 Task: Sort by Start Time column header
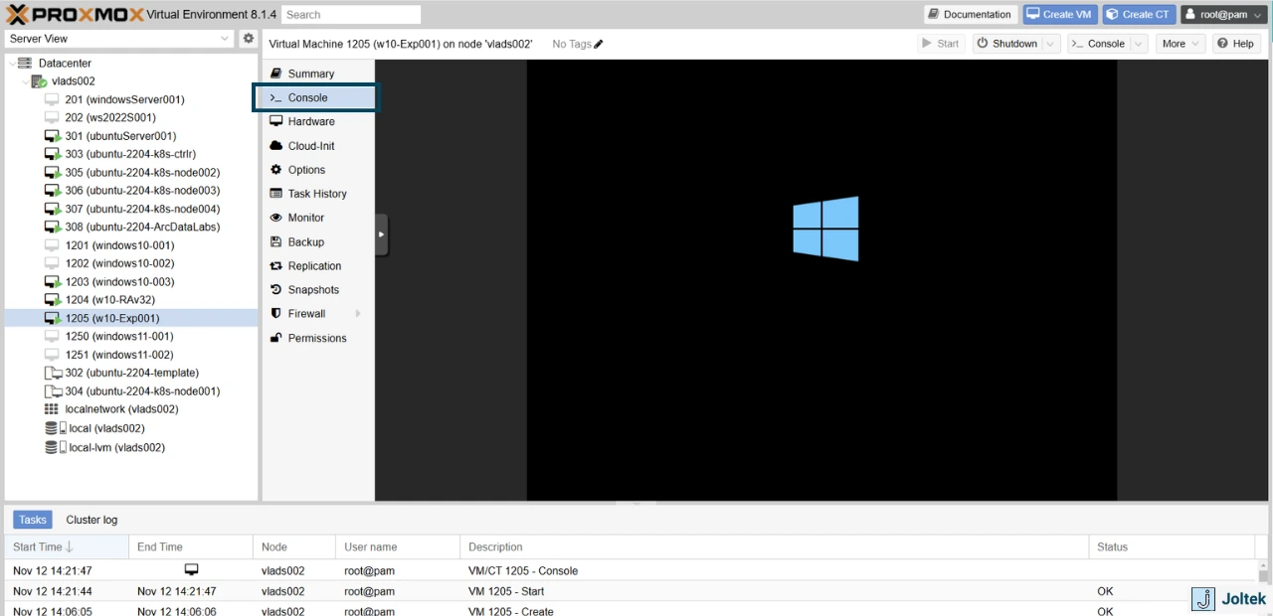pyautogui.click(x=66, y=546)
